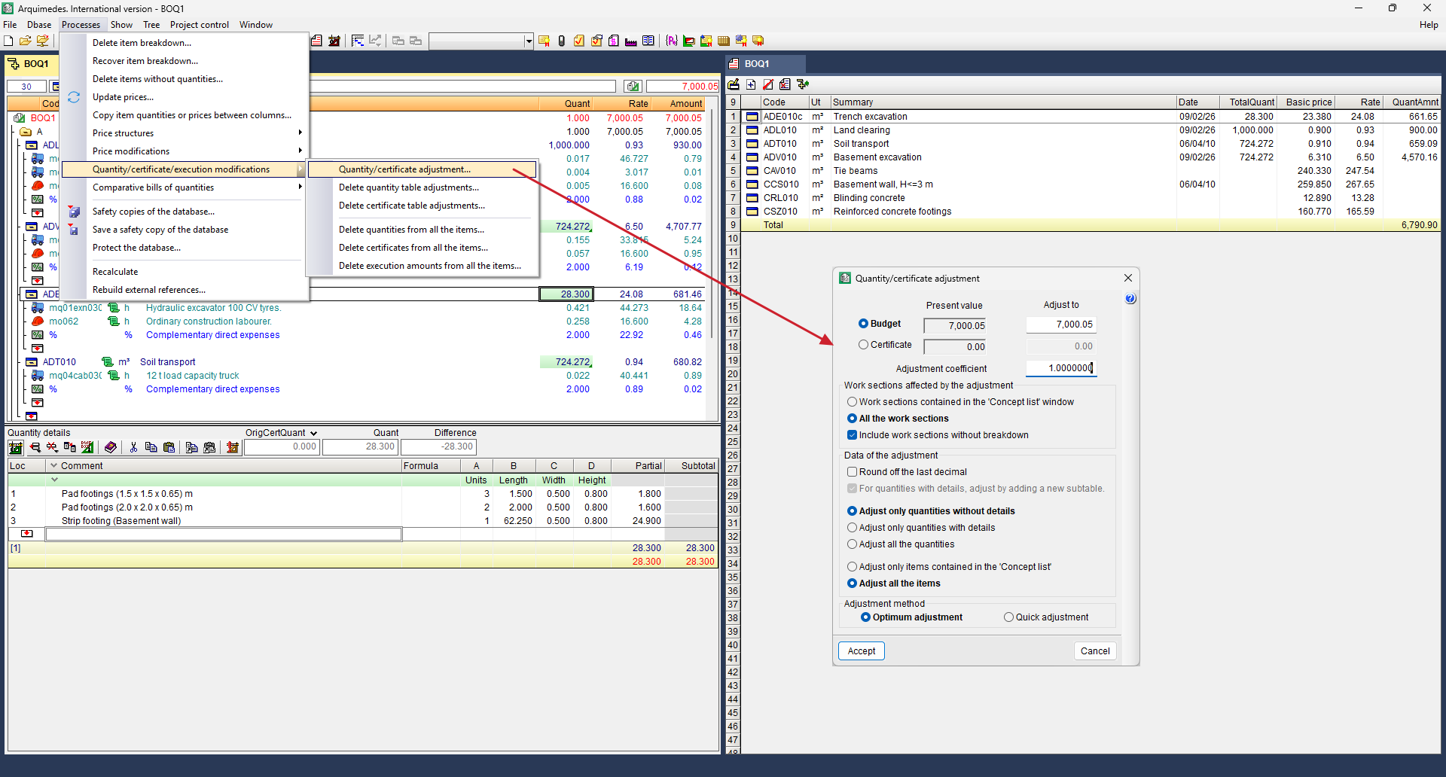
Task: Click the open folder icon in main toolbar
Action: [25, 41]
